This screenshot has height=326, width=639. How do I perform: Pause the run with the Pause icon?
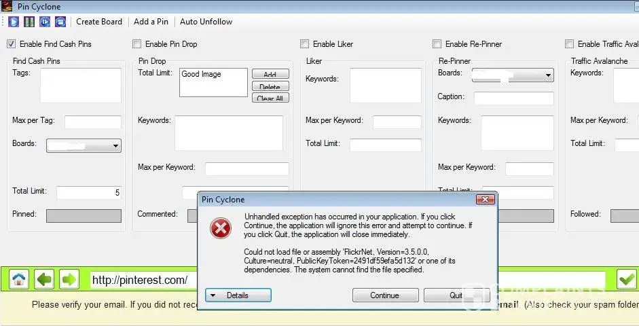pos(29,22)
